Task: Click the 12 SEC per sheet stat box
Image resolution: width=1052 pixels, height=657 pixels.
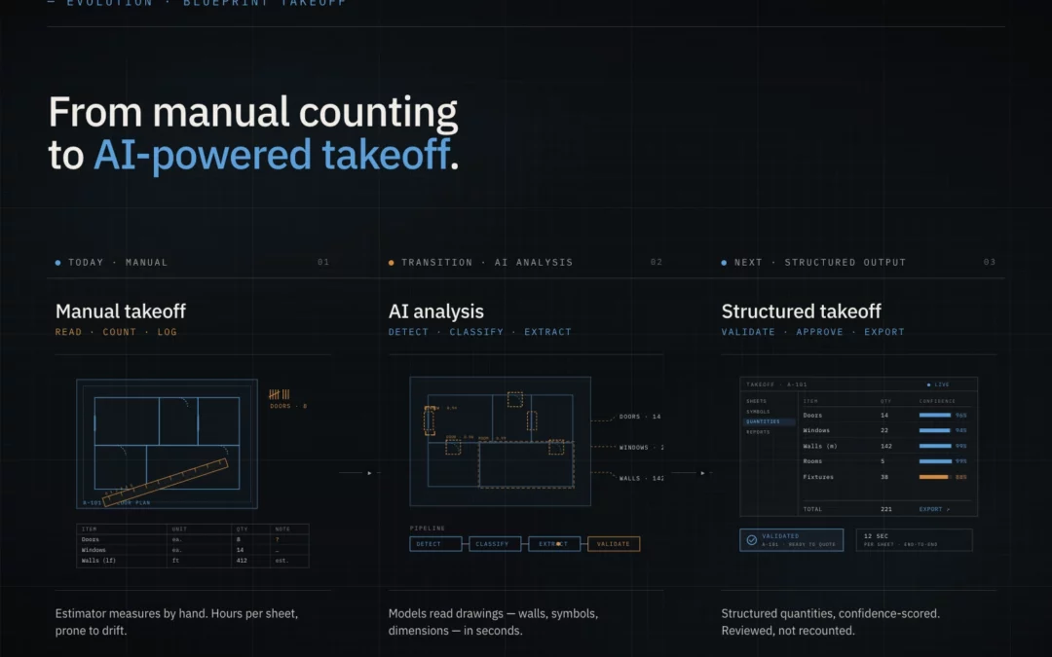Action: [x=914, y=539]
